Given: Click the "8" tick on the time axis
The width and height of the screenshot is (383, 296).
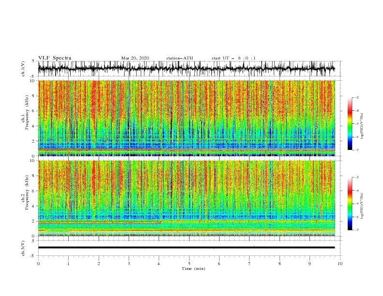Looking at the screenshot, I should pyautogui.click(x=280, y=264).
